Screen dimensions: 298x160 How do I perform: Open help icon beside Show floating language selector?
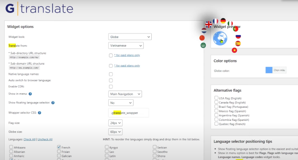click(53, 103)
